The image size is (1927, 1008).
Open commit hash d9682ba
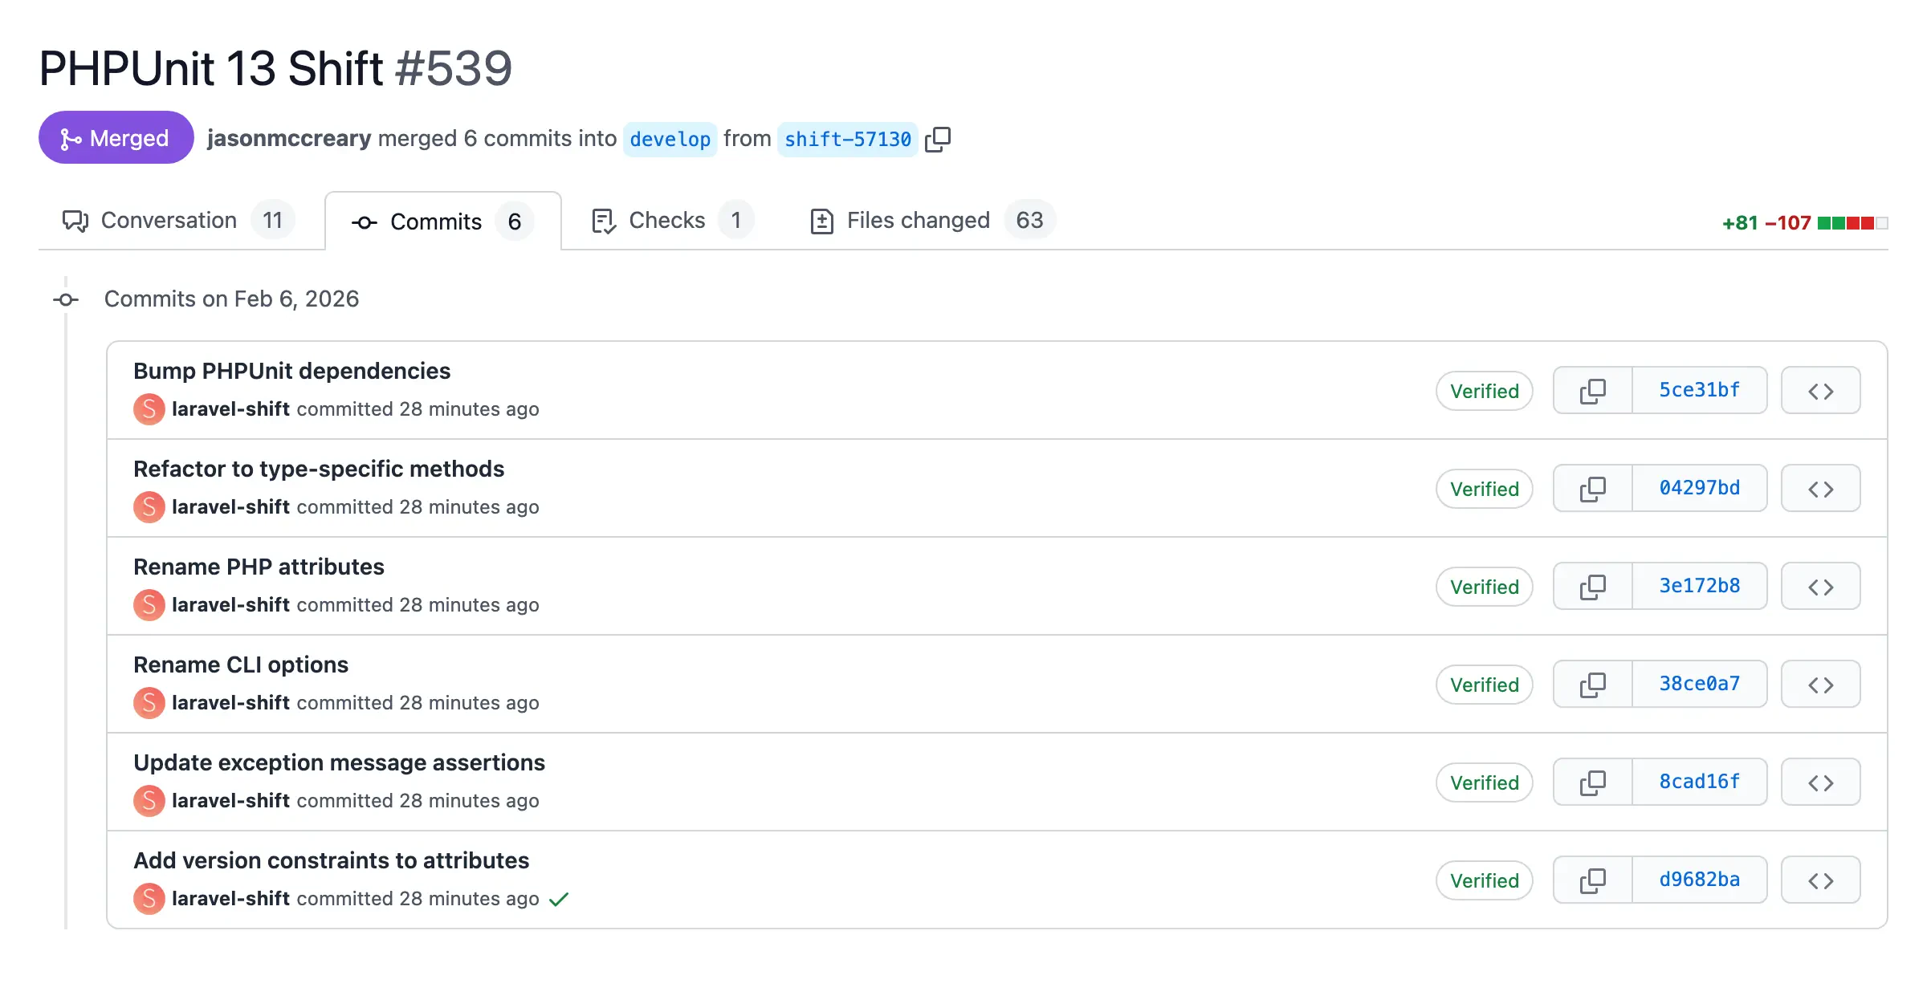coord(1700,880)
